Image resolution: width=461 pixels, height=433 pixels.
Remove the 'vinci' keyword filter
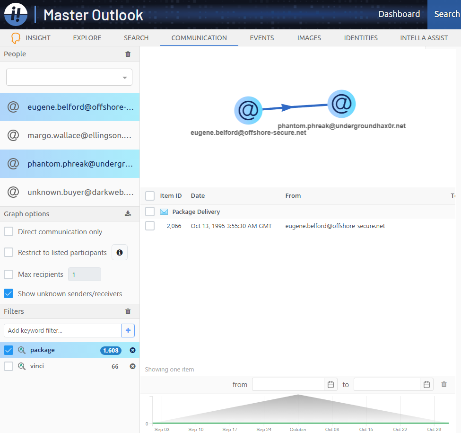(132, 366)
